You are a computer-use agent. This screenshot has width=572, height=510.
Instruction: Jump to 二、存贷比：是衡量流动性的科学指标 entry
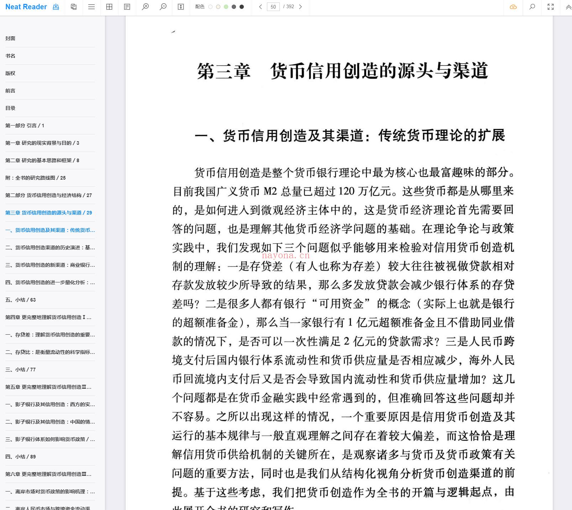tap(50, 352)
